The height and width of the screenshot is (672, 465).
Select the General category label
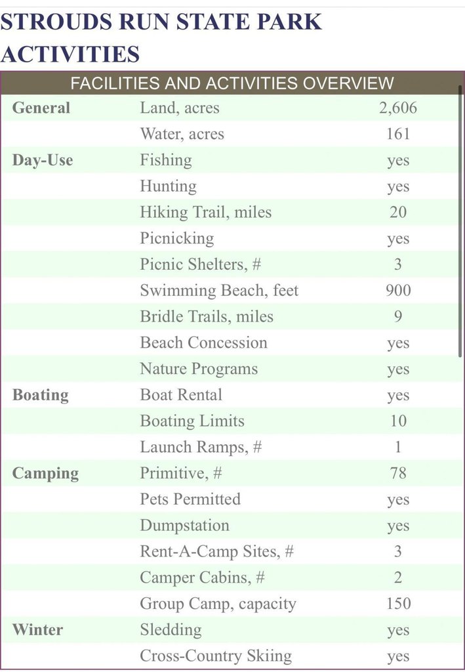tap(41, 108)
